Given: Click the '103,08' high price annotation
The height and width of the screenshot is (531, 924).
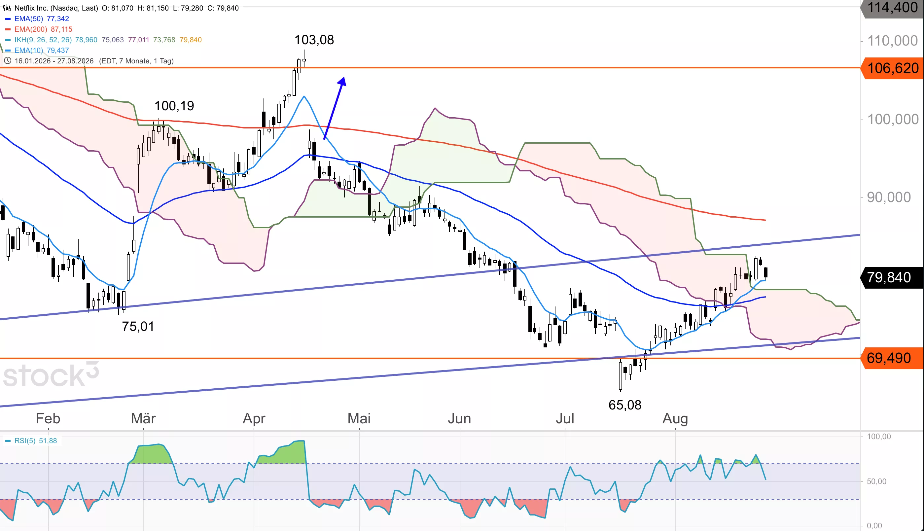Looking at the screenshot, I should click(x=314, y=40).
